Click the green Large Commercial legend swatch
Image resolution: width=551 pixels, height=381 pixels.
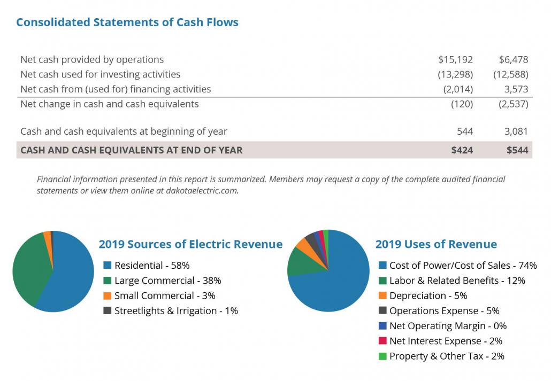coord(107,281)
